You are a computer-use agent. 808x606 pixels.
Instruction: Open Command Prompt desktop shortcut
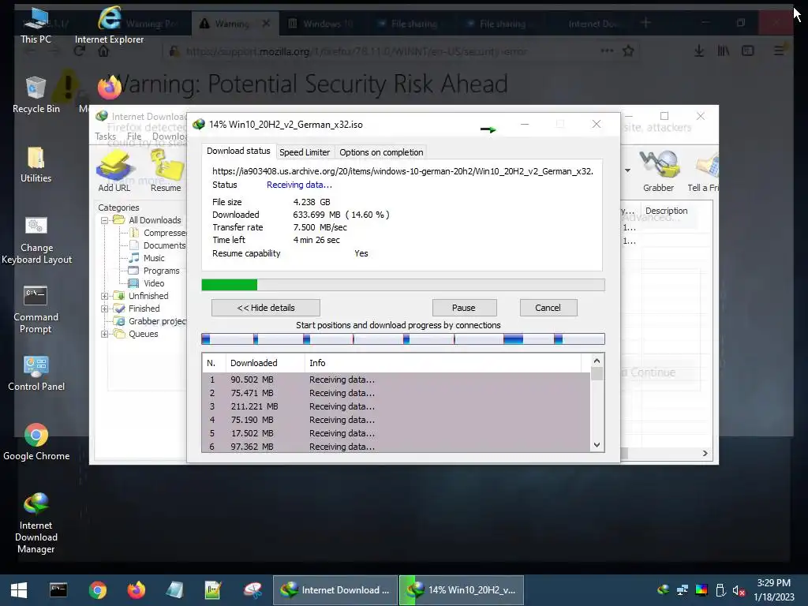tap(36, 310)
